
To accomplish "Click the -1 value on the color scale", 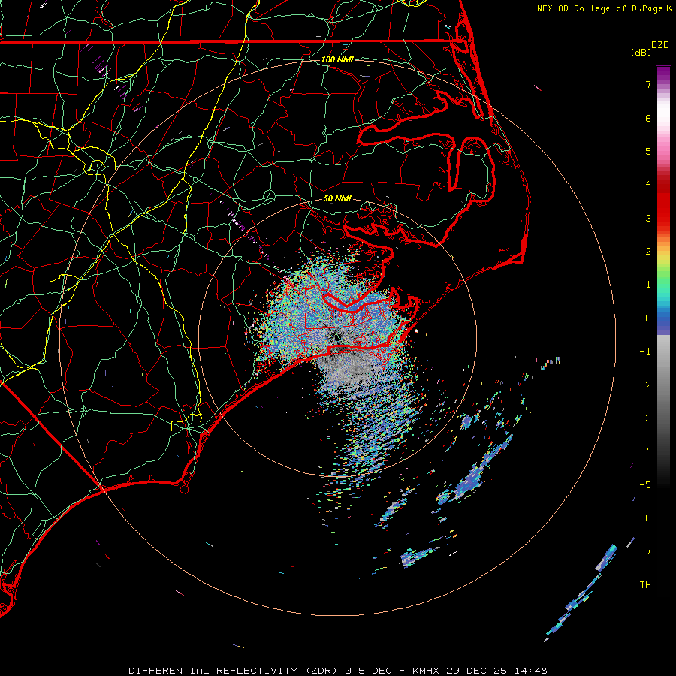I will pyautogui.click(x=645, y=352).
